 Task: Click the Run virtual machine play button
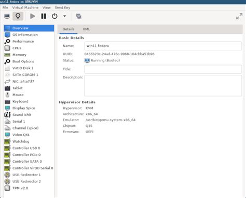[32, 16]
